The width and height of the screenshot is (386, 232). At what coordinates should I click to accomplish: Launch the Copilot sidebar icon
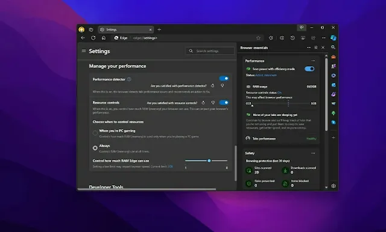tap(334, 38)
